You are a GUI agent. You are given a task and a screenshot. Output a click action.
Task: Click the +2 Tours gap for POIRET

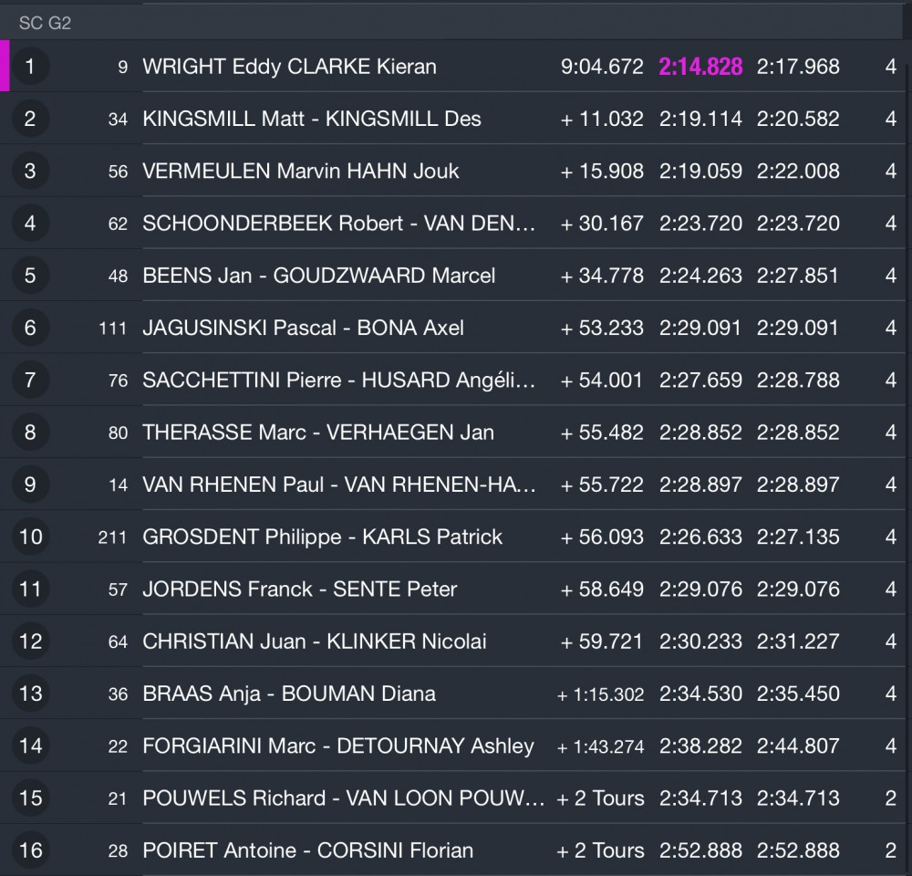(600, 850)
